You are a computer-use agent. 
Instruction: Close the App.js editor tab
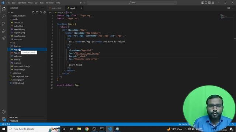click(x=81, y=8)
